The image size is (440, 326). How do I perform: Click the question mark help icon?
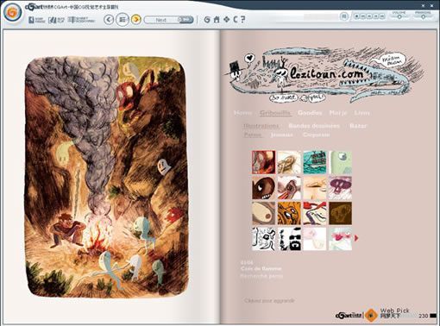[x=243, y=19]
